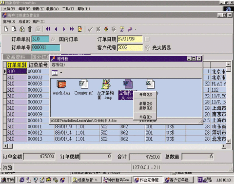Viewport: 234px width, 184px height.
Task: Open the 选项(S) menu
Action: pos(58,65)
